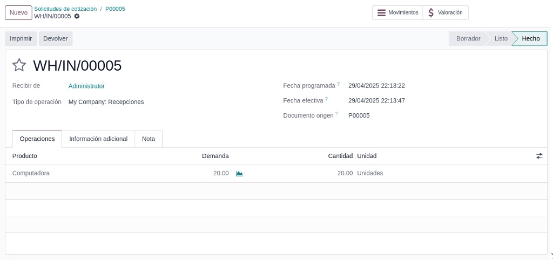
Task: Open Valoración smart button
Action: (446, 13)
